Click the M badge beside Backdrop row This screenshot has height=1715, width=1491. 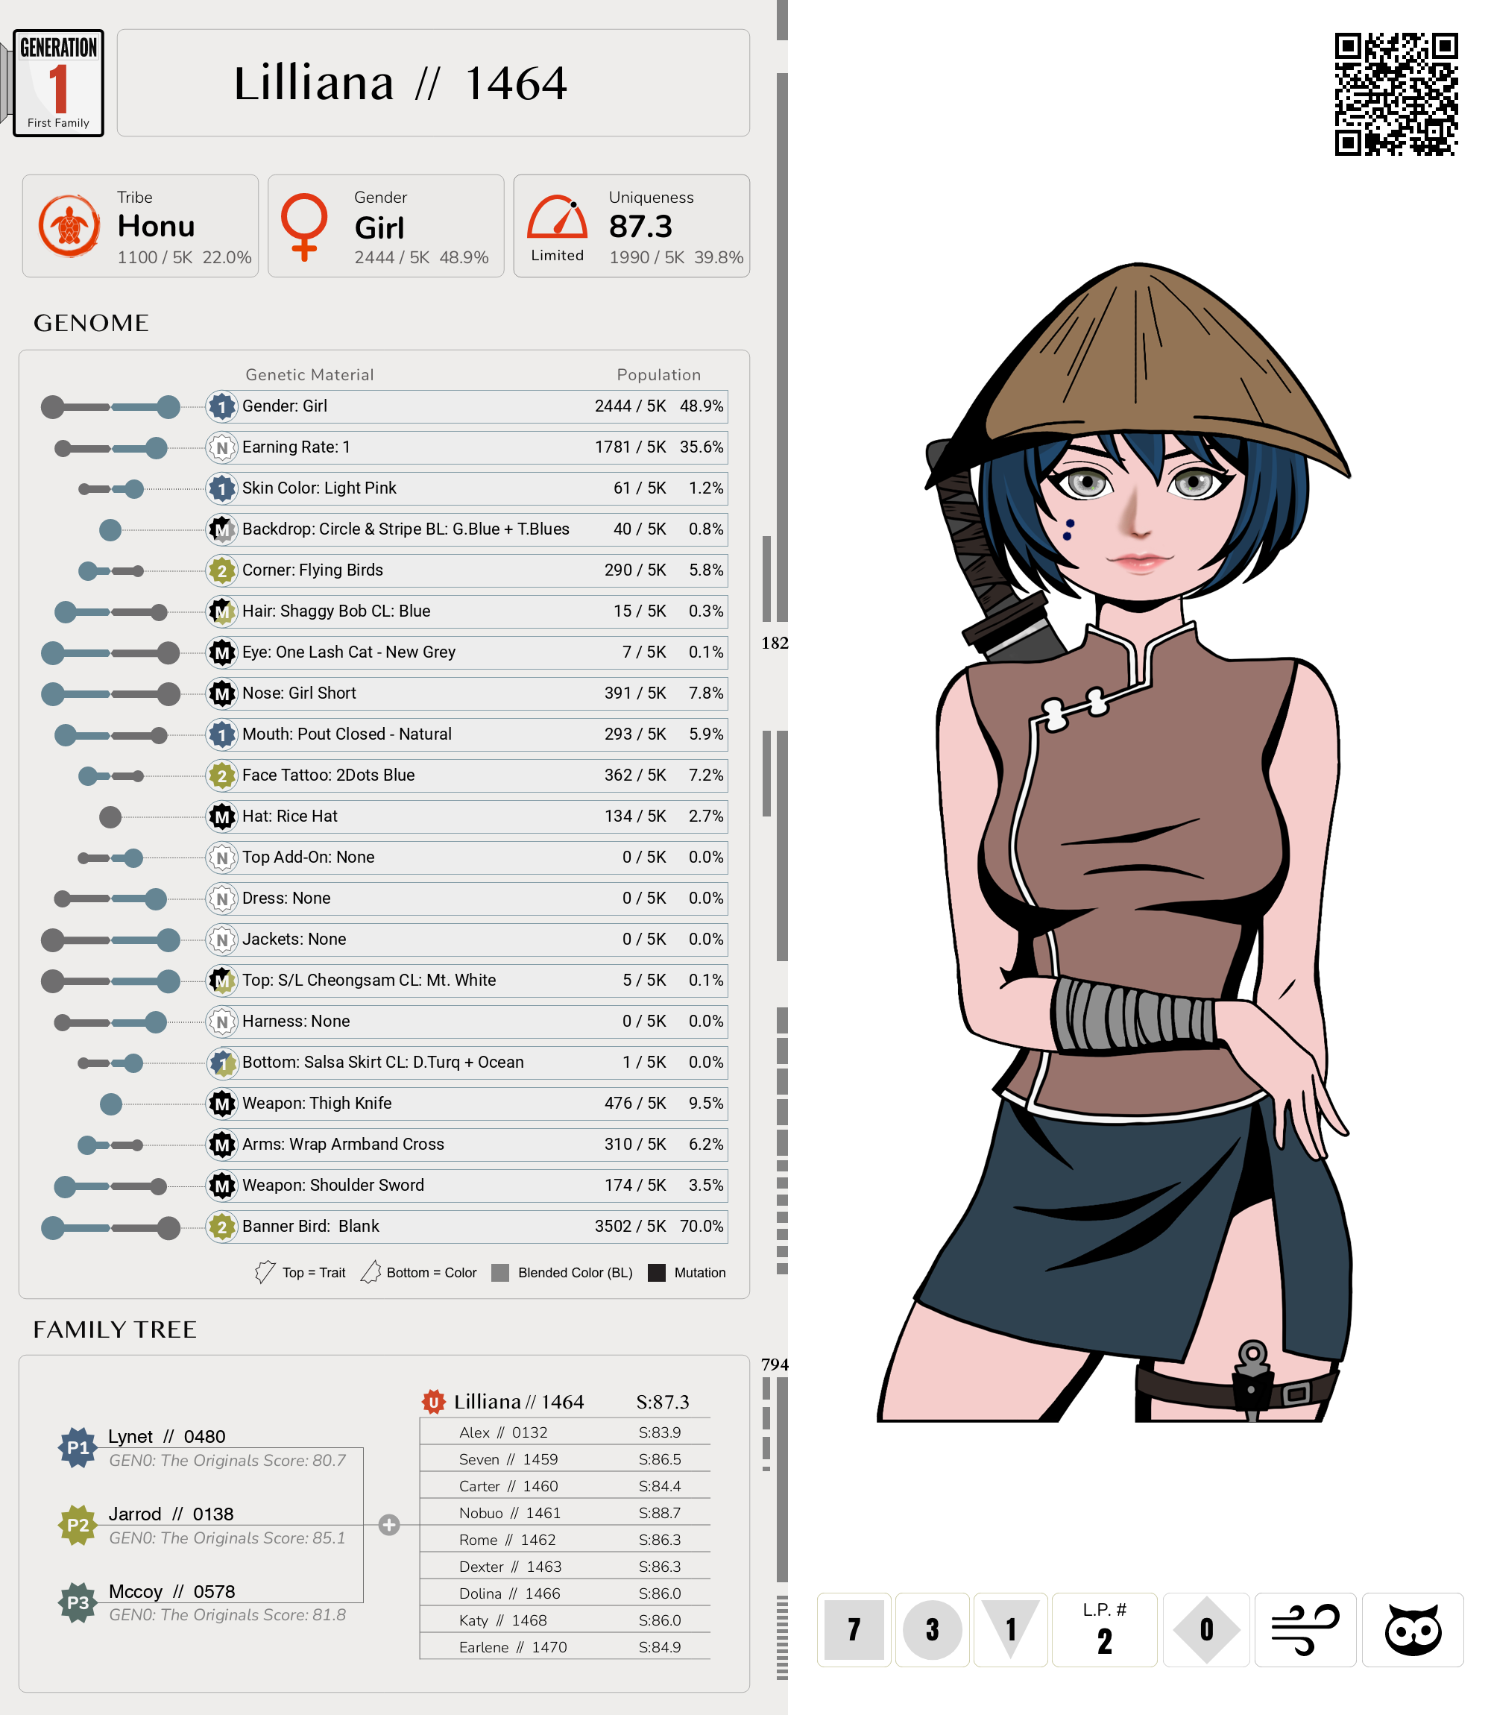(x=221, y=529)
